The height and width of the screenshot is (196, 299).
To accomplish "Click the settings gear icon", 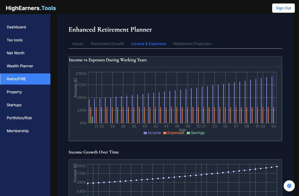I will click(289, 186).
